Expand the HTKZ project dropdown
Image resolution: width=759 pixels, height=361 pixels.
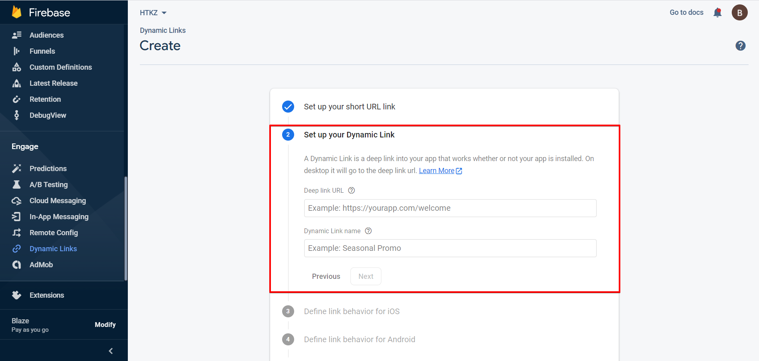pyautogui.click(x=153, y=13)
